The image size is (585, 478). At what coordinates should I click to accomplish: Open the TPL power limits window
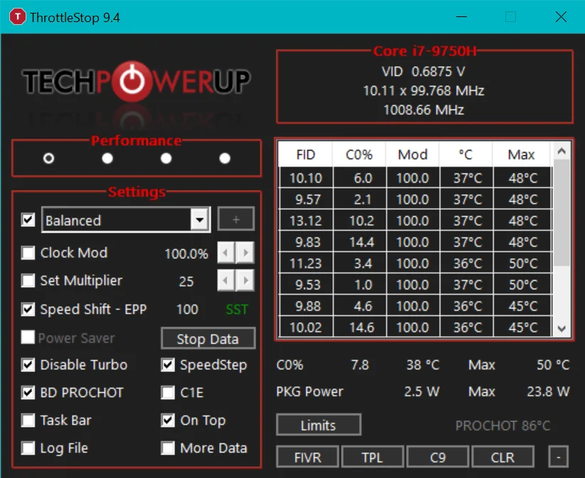[x=372, y=457]
